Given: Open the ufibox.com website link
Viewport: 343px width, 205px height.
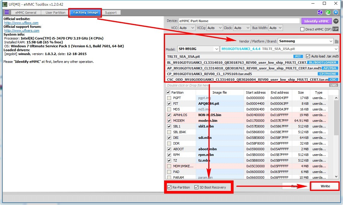Looking at the screenshot, I should coord(21,23).
